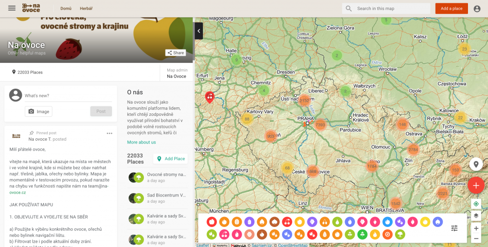Click the Na ovoce logo in header

click(31, 8)
